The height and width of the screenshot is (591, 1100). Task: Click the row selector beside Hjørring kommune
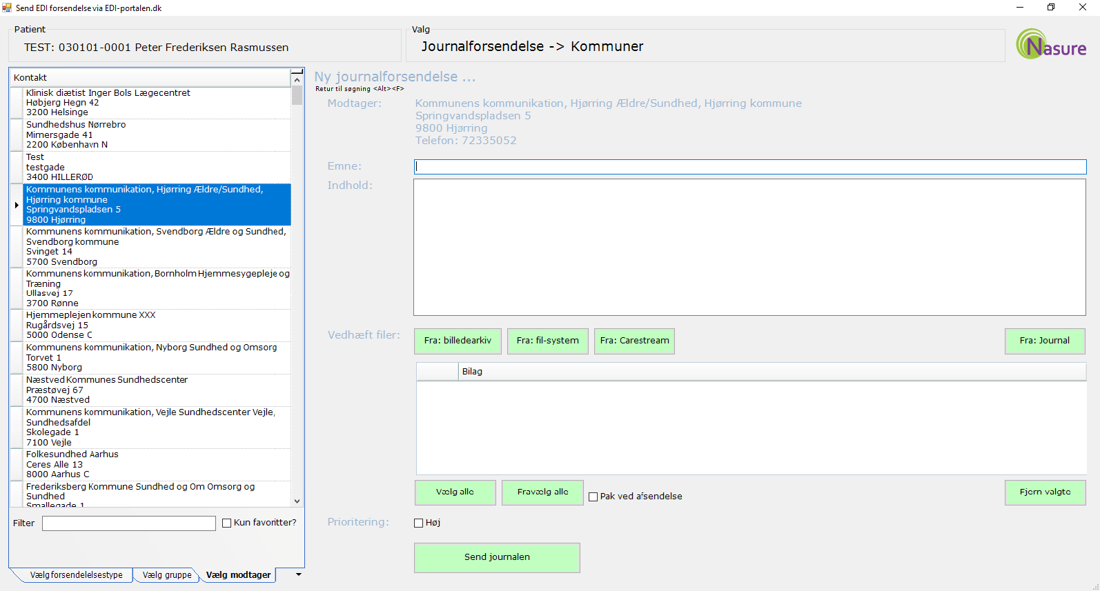pyautogui.click(x=17, y=205)
